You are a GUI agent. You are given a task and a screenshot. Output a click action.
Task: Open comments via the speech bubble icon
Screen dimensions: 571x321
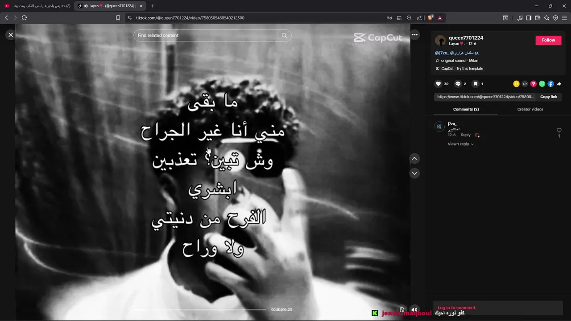(x=458, y=84)
